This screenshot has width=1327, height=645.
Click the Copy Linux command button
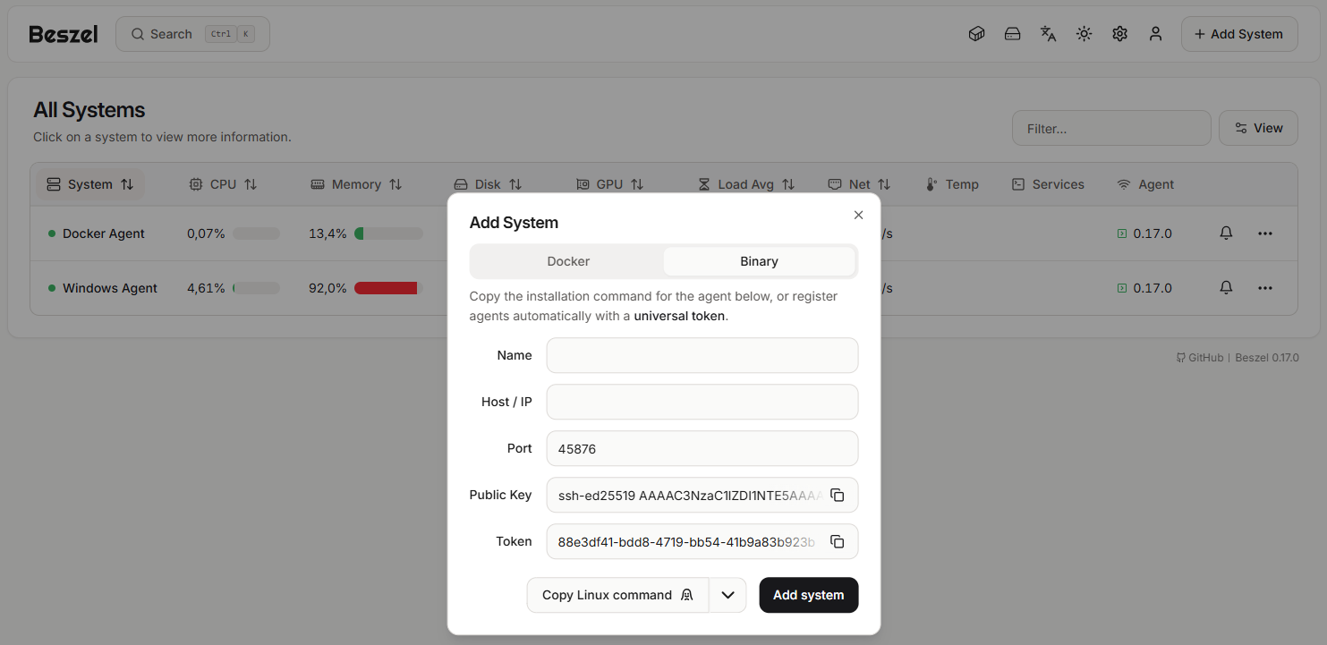pyautogui.click(x=617, y=595)
